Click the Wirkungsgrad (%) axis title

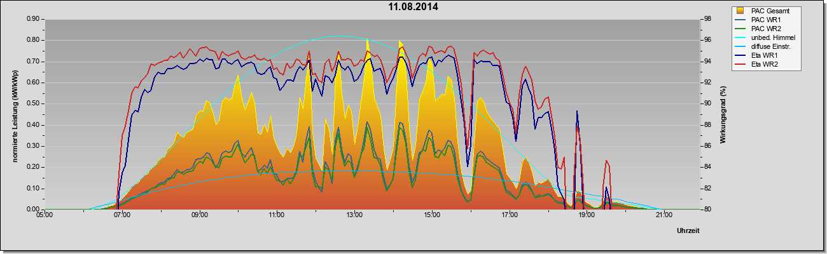723,114
